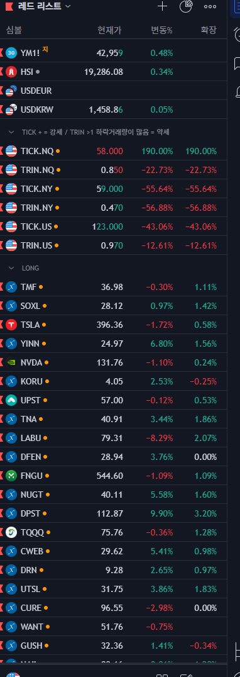Click the HSI red index icon

point(12,72)
